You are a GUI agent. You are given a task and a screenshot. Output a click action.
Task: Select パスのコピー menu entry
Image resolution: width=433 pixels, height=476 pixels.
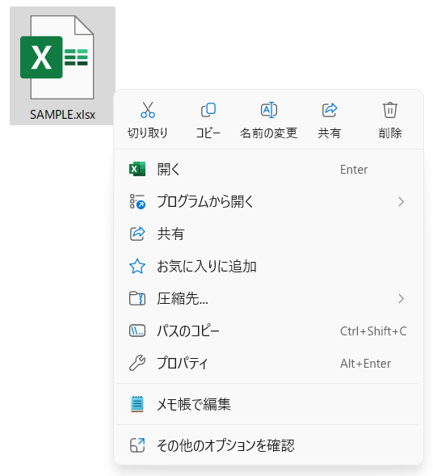click(x=268, y=331)
